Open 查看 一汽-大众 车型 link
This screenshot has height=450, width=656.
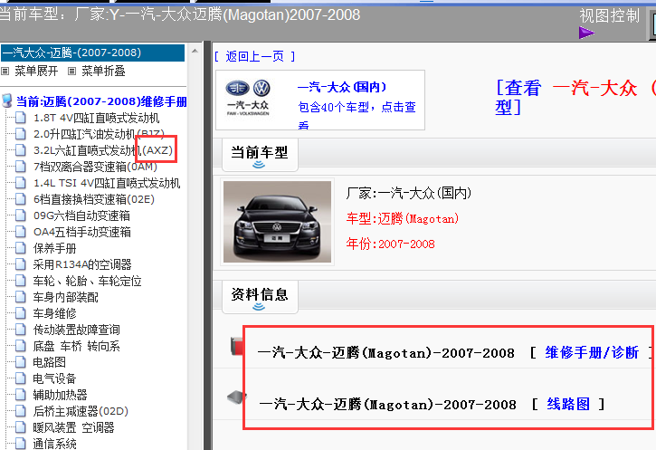[x=575, y=98]
